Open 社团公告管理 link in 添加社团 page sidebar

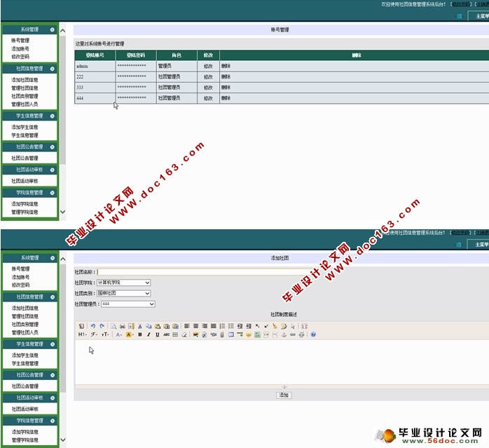(x=25, y=386)
